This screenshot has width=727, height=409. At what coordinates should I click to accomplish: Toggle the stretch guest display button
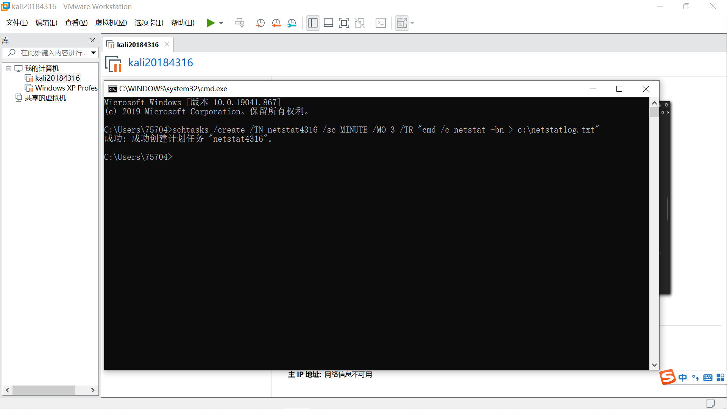coord(401,23)
